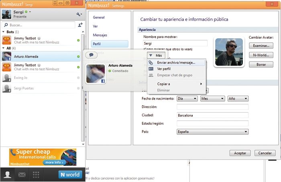This screenshot has width=281, height=182.
Task: Click the search magnifier icon
Action: 6,25
